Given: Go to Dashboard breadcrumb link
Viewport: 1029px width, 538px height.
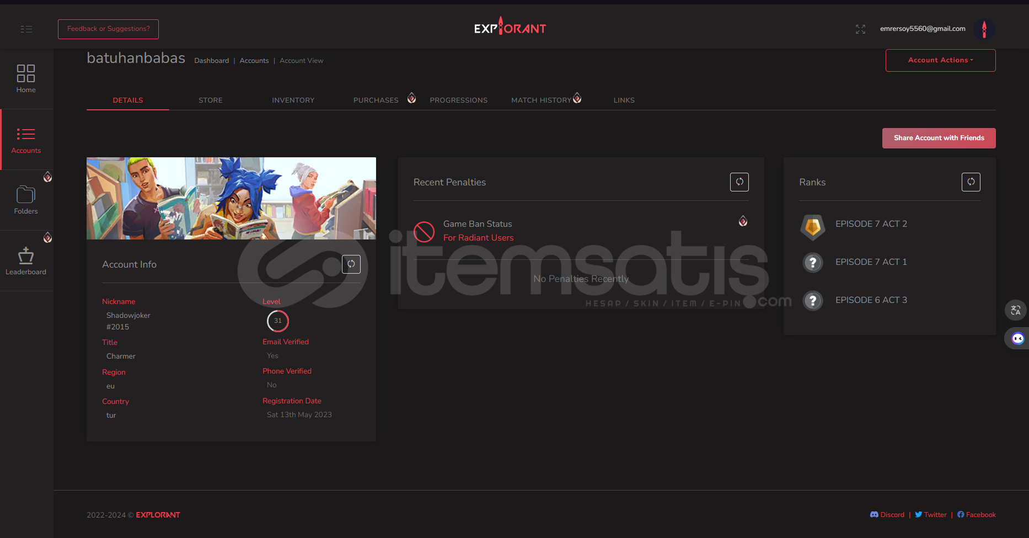Looking at the screenshot, I should point(212,61).
